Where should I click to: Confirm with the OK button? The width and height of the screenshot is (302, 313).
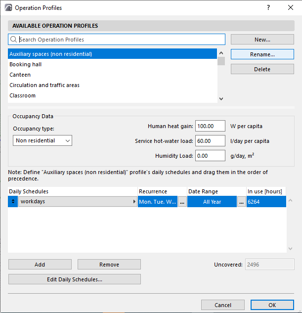click(272, 305)
